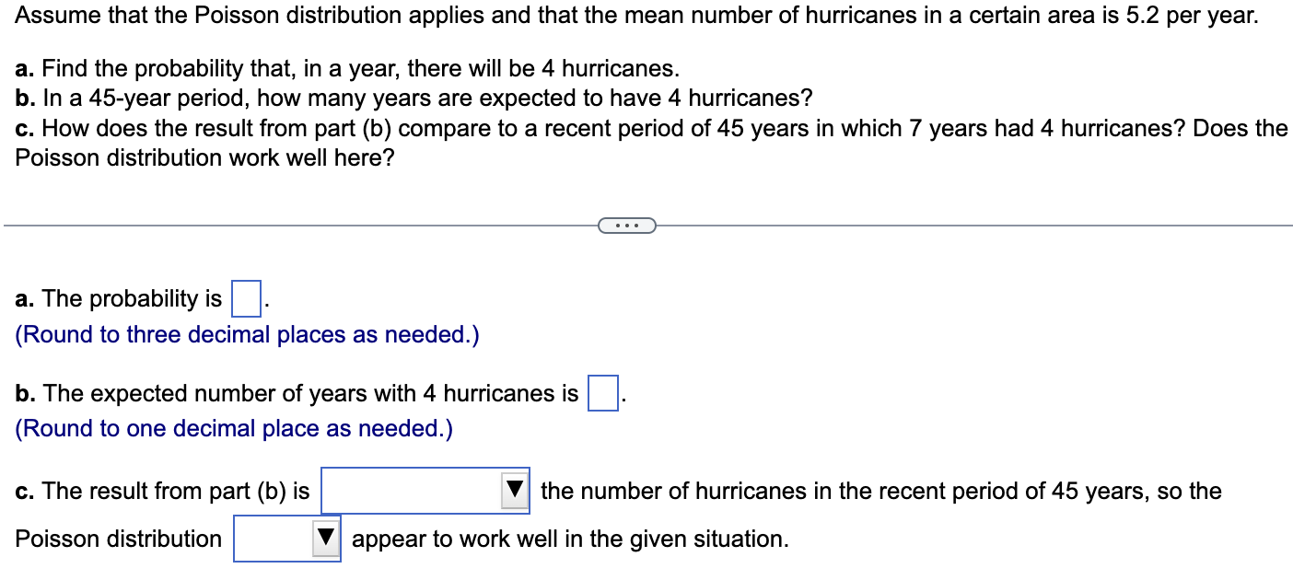1293x580 pixels.
Task: Click the horizontal divider line left of ellipsis
Action: [x=301, y=225]
